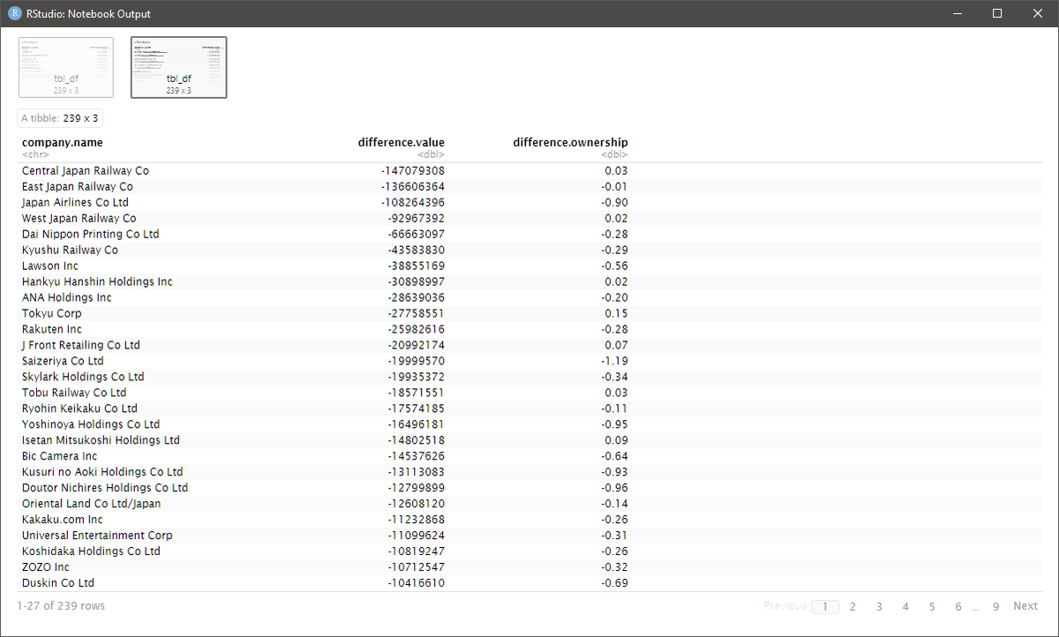This screenshot has height=637, width=1059.
Task: Click Skylark Holdings Co Ltd
Action: point(83,377)
